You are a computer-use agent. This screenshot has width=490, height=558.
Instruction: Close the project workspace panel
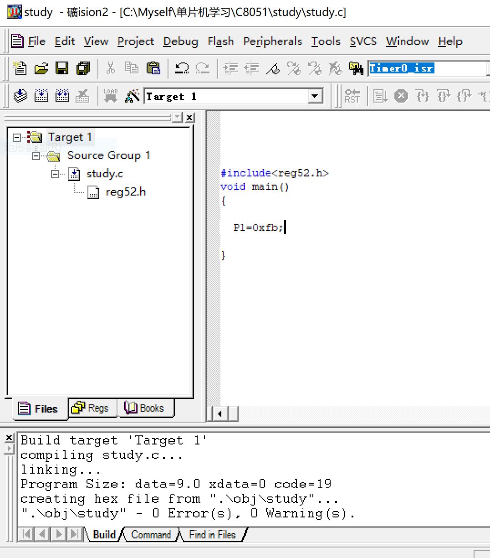[189, 117]
